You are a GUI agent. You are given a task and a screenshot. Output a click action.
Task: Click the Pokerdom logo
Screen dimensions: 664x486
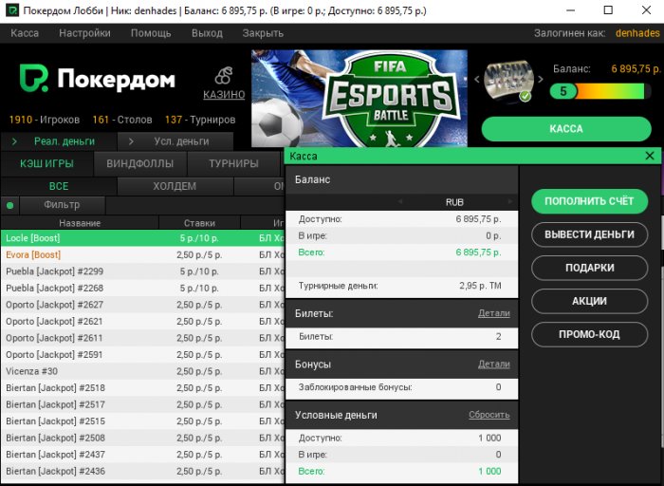coord(98,79)
